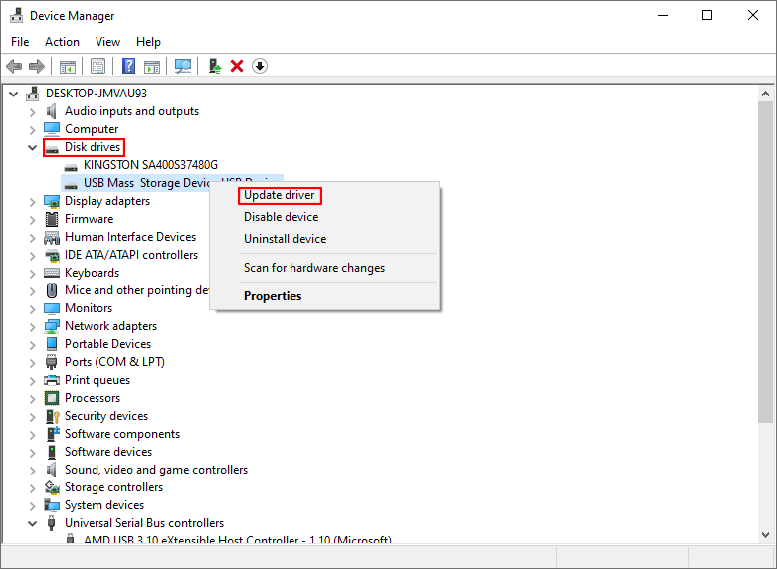The width and height of the screenshot is (777, 569).
Task: Click the scrollbar up arrow
Action: tap(765, 94)
